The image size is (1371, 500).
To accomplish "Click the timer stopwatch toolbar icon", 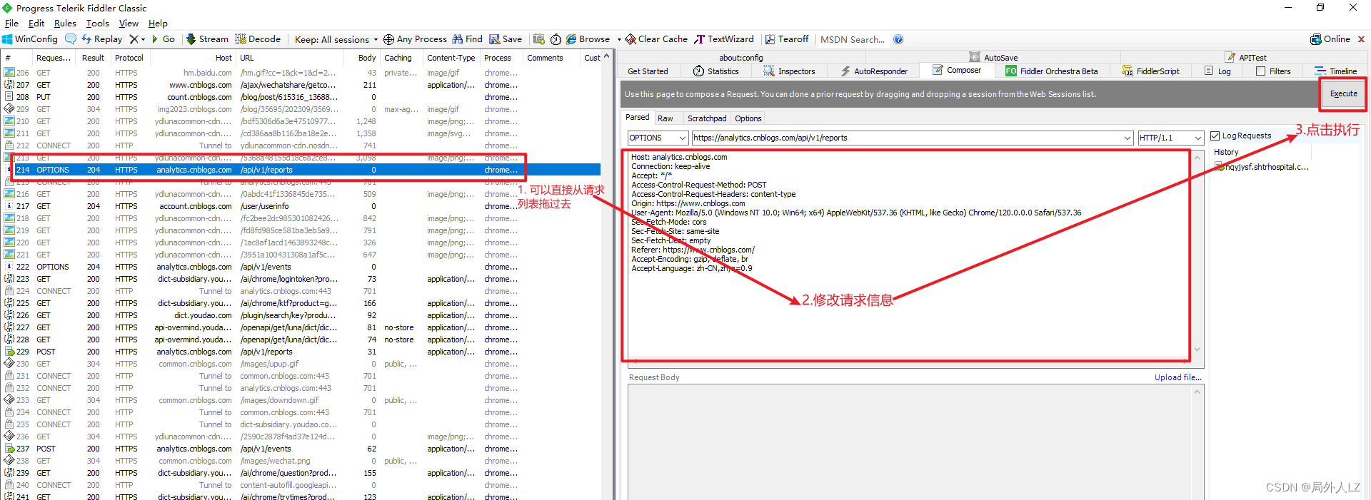I will (556, 39).
